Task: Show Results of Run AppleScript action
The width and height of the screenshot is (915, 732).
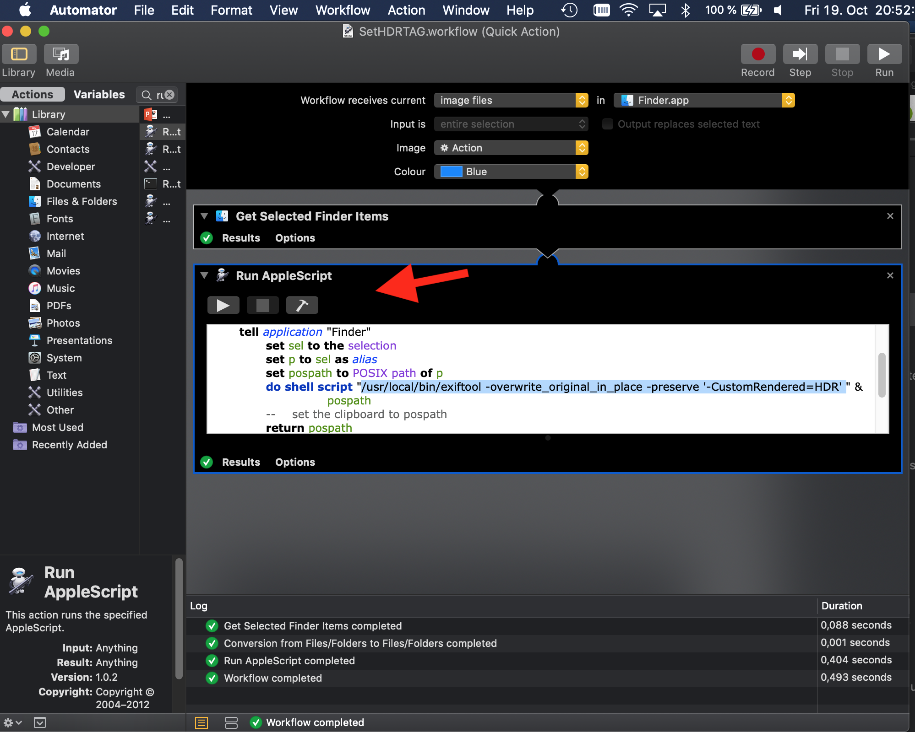Action: point(241,462)
